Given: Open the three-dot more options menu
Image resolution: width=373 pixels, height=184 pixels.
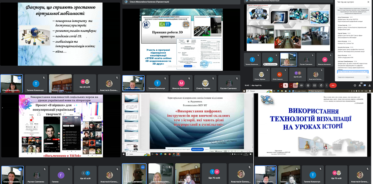Looking at the screenshot, I should pyautogui.click(x=327, y=85).
